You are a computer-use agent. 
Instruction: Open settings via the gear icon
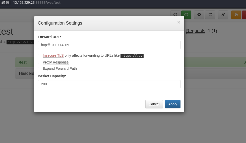point(199,15)
